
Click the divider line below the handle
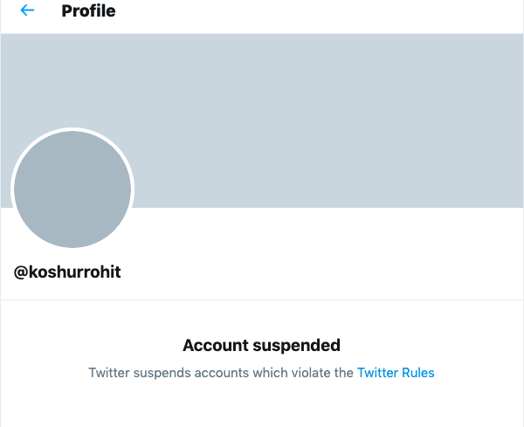click(262, 300)
